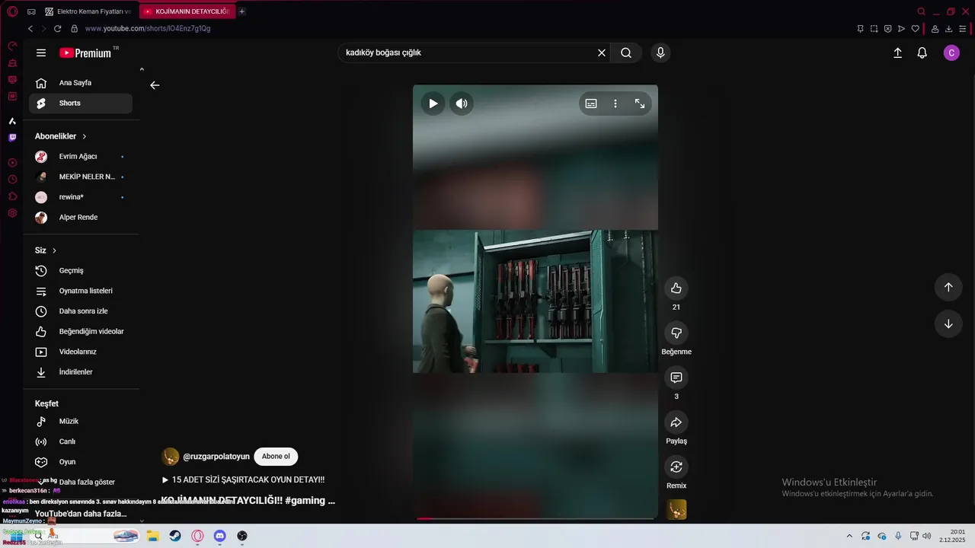
Task: Go back with the arrow beside the short
Action: [155, 85]
